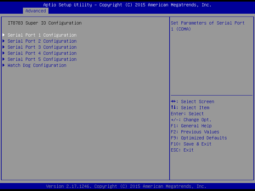Click the arrow beside Serial Port 1 Configuration

(x=4, y=35)
